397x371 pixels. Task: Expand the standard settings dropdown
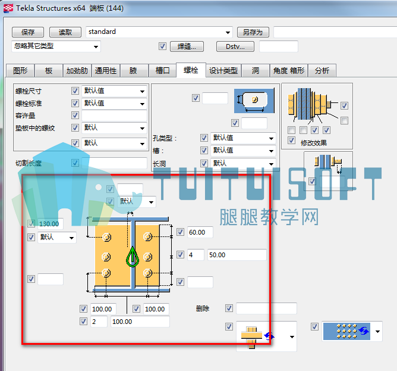pyautogui.click(x=228, y=32)
